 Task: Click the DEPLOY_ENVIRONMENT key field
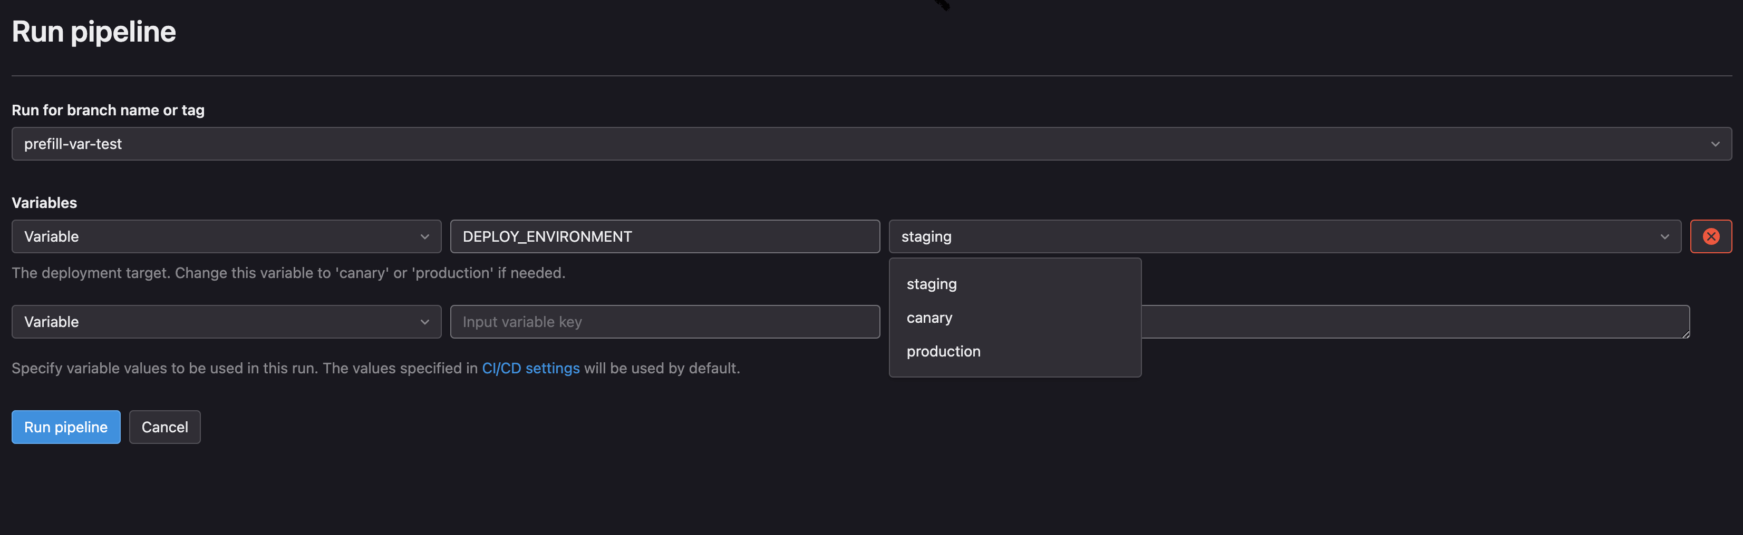[664, 236]
